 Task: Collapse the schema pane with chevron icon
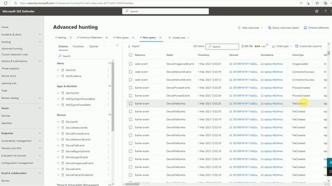point(118,45)
